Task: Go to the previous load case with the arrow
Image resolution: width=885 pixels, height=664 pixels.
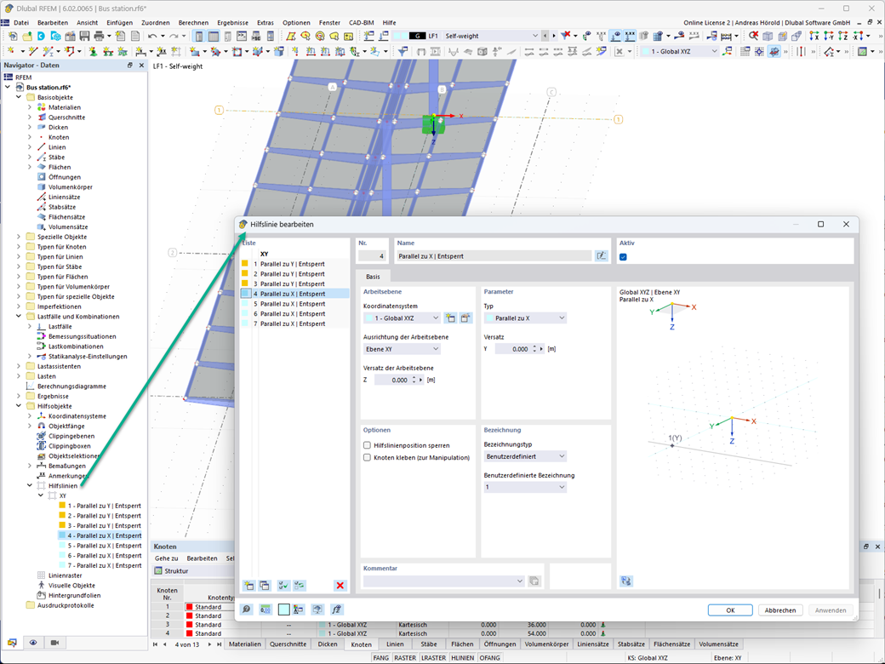Action: point(545,36)
